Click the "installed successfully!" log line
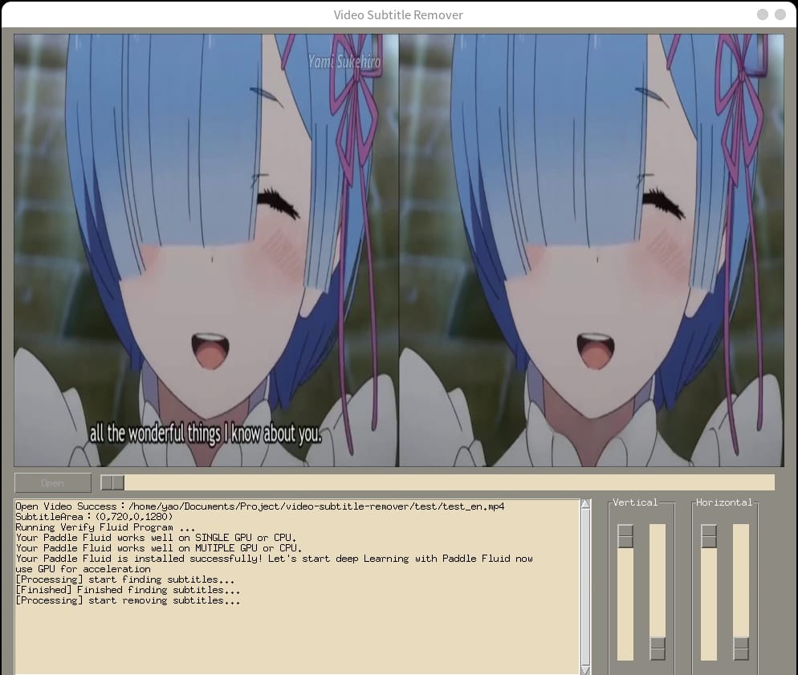Viewport: 798px width, 675px height. click(275, 559)
